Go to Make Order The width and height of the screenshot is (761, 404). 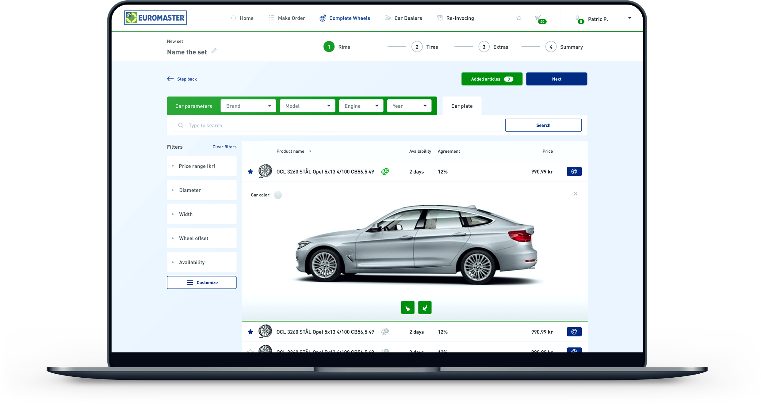point(287,18)
